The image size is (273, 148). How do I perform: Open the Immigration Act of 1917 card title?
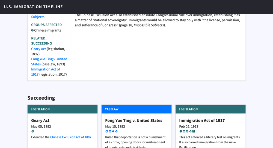[x=202, y=120]
